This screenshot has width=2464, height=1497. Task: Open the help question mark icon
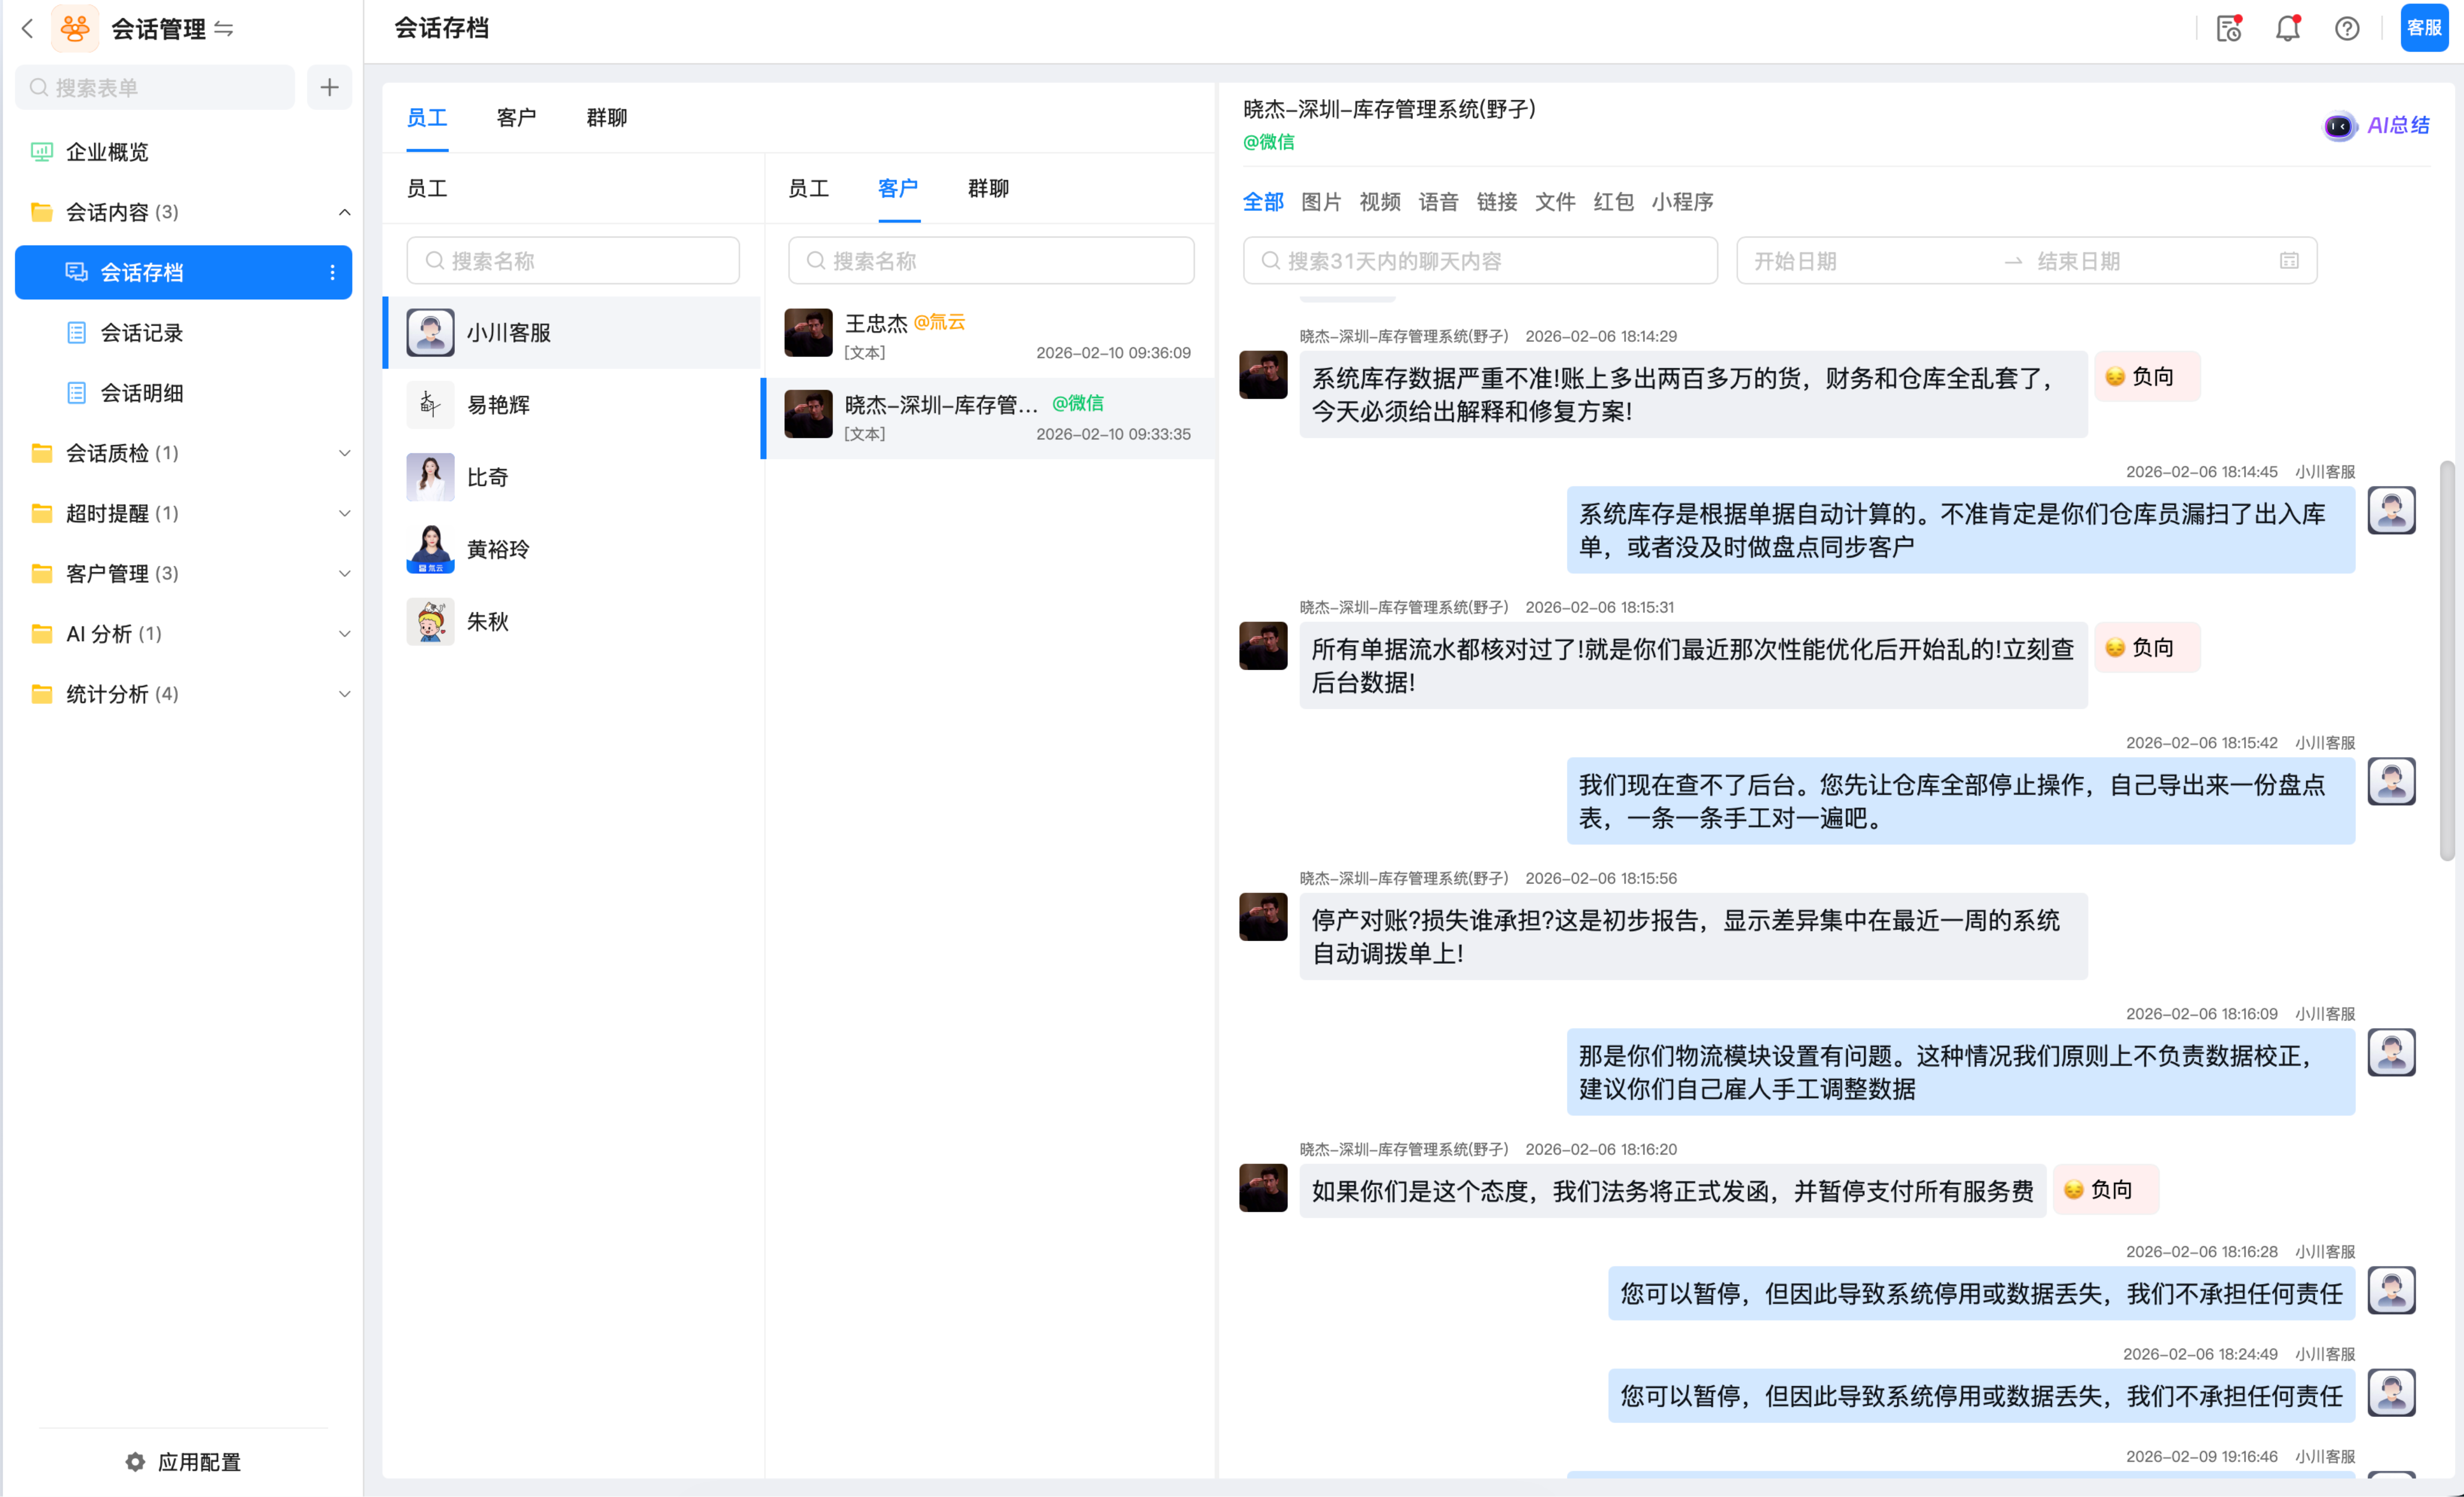(x=2346, y=29)
